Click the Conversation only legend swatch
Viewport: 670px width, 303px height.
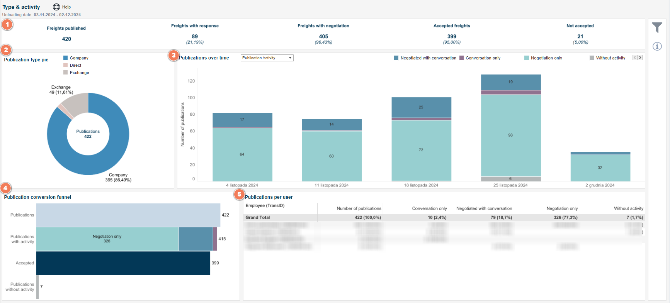(462, 58)
